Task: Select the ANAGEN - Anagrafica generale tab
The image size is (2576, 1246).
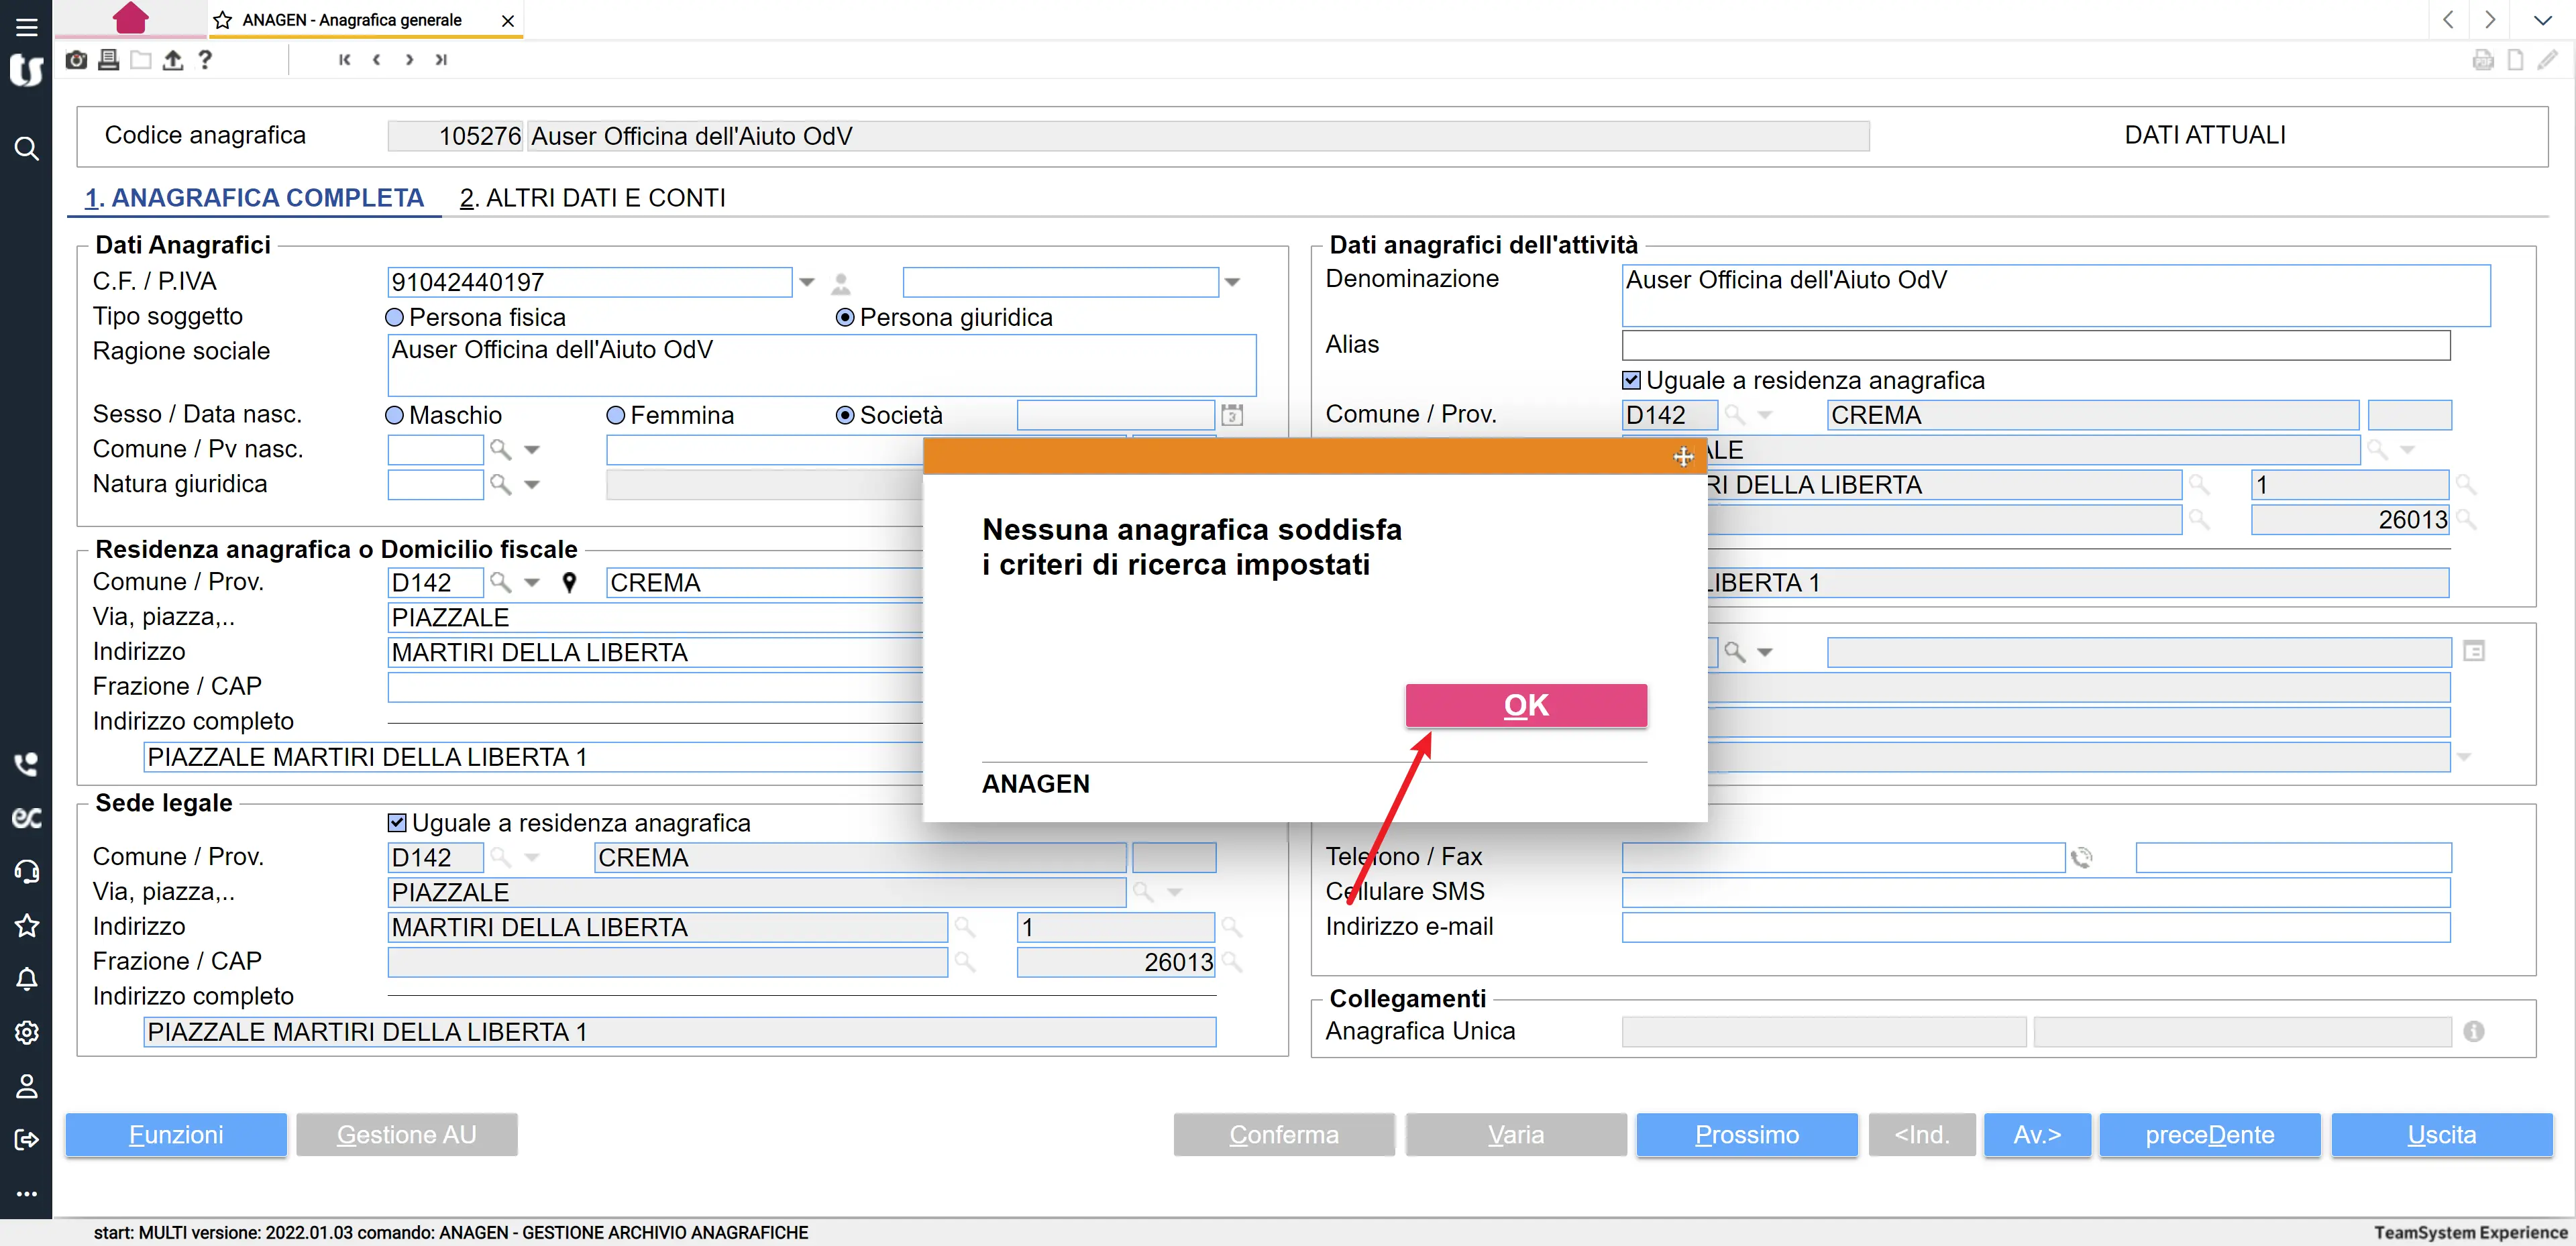Action: tap(351, 20)
